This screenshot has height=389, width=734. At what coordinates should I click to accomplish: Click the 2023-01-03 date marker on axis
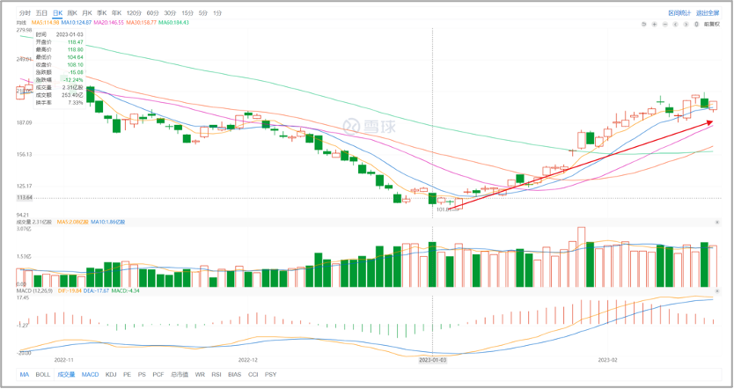click(432, 359)
